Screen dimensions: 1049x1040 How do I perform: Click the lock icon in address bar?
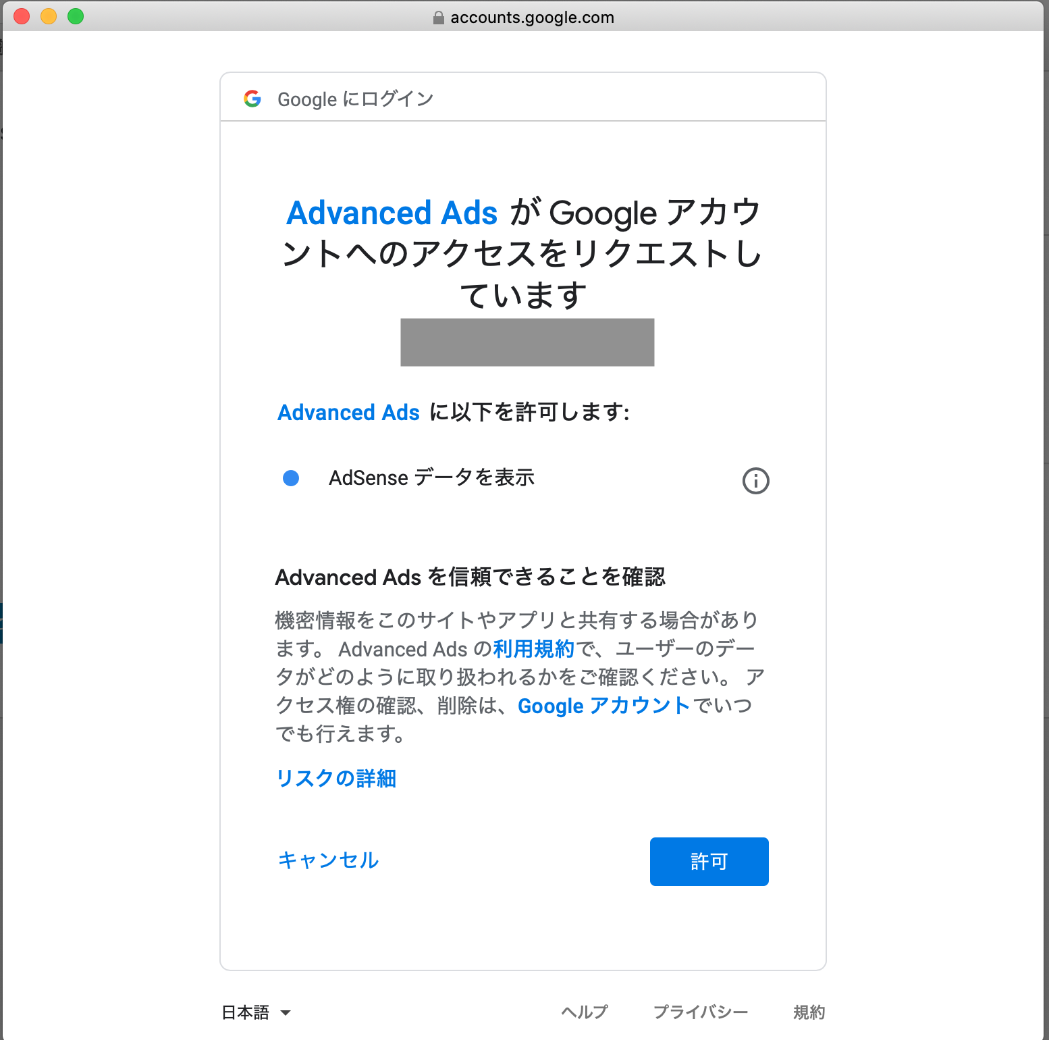point(439,18)
